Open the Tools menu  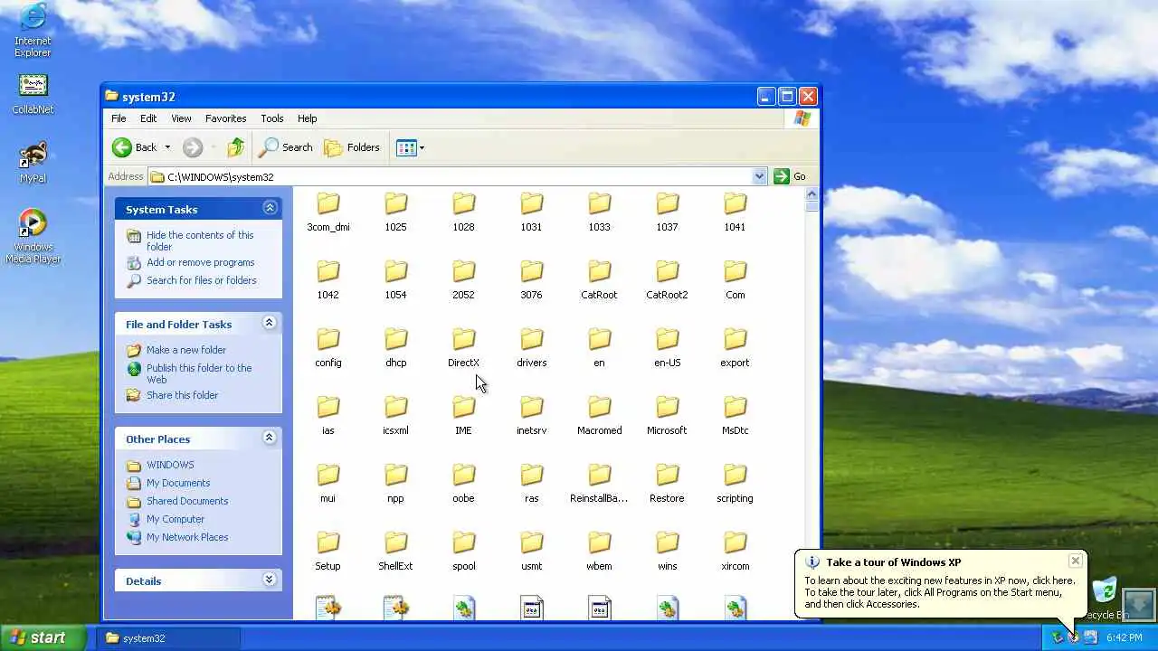271,118
